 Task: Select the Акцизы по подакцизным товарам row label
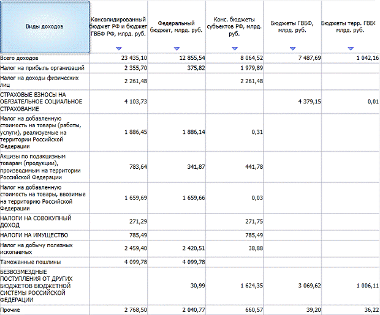(40, 167)
